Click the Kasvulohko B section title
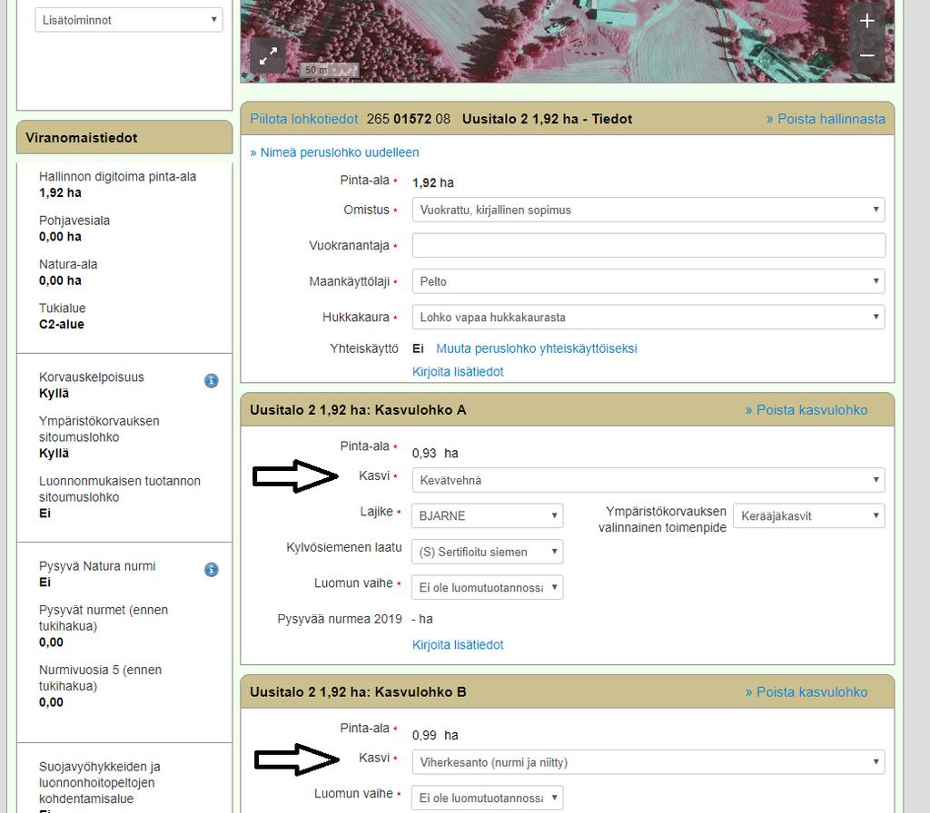The image size is (930, 813). [358, 692]
